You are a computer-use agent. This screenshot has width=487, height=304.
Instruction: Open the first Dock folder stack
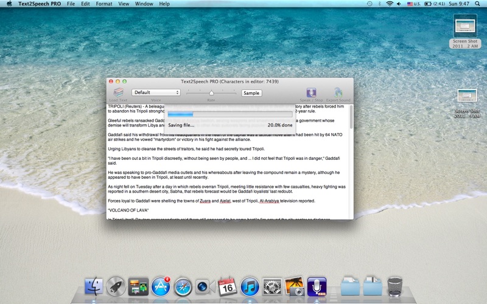coord(351,286)
